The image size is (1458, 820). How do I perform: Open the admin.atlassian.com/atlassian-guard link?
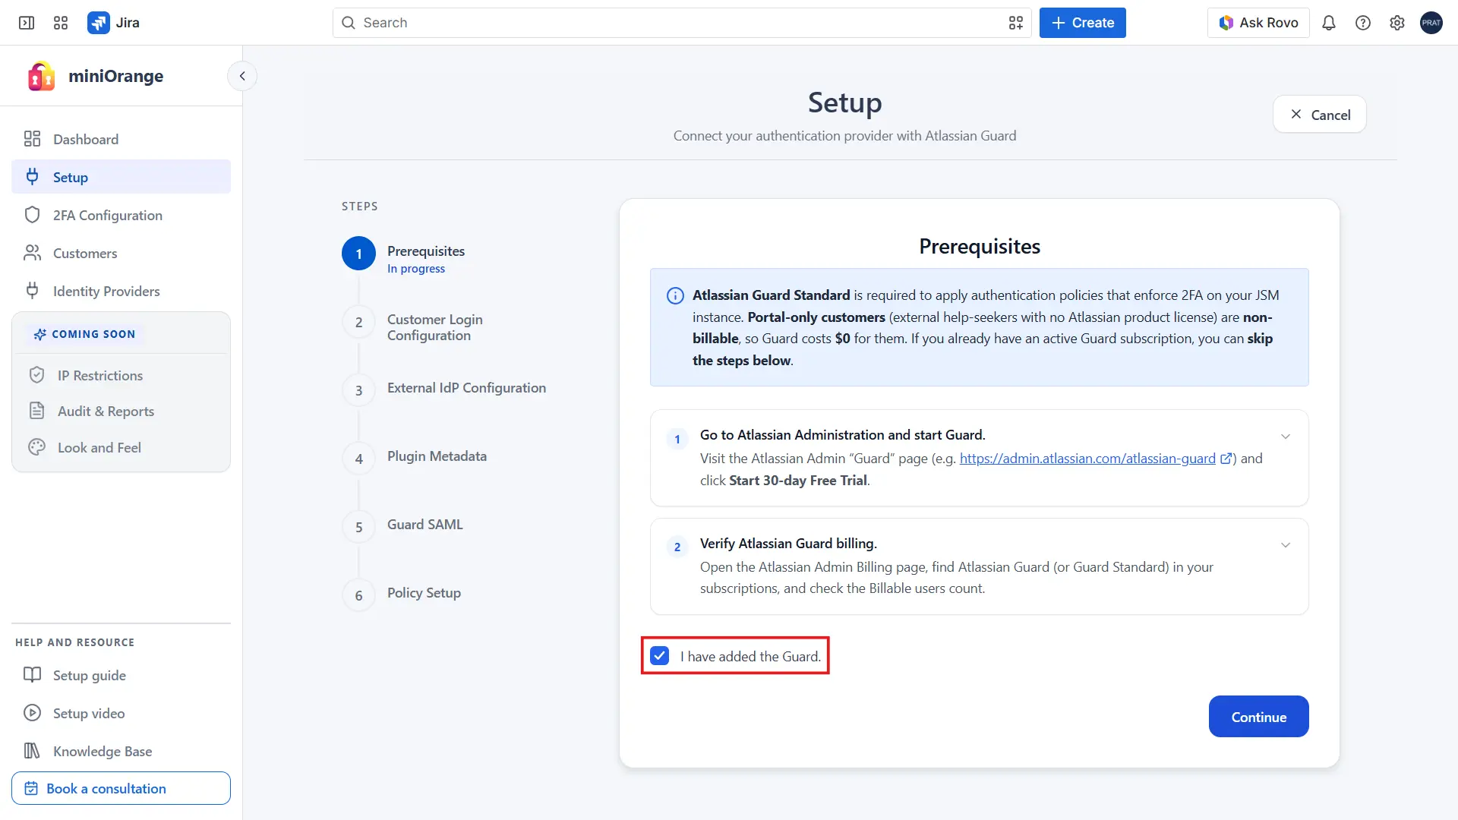coord(1087,459)
